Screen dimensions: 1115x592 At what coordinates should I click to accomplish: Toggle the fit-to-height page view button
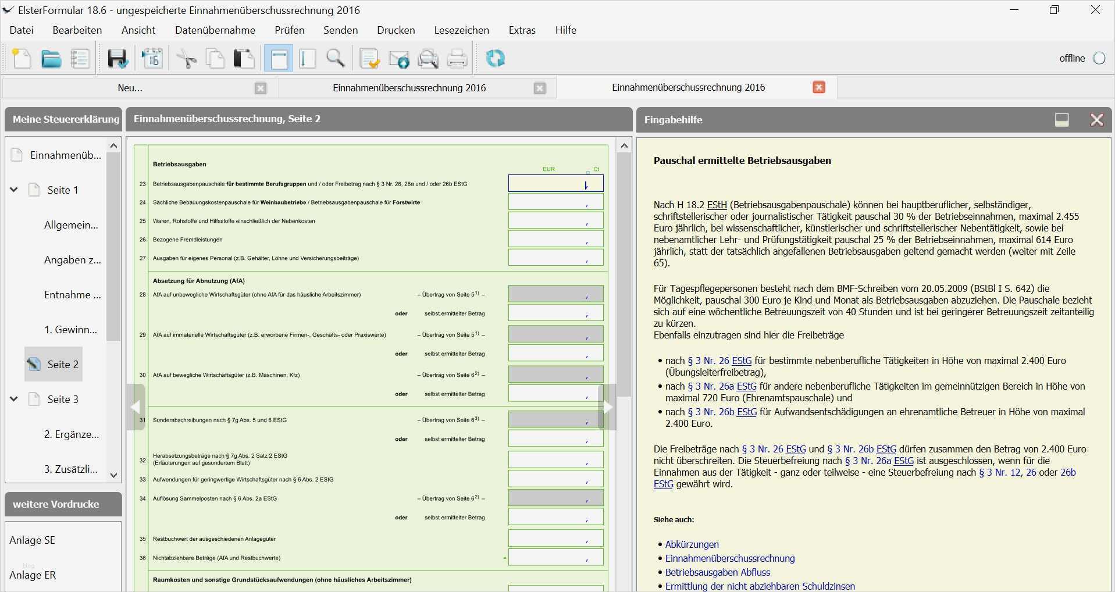(x=307, y=59)
